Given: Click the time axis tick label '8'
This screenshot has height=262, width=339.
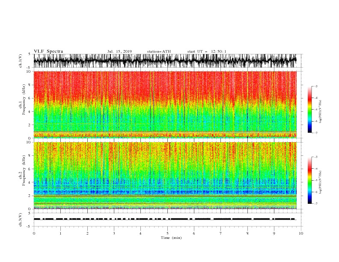Looking at the screenshot, I should point(247,233).
